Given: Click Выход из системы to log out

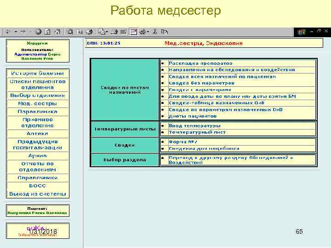Looking at the screenshot, I should [38, 194].
